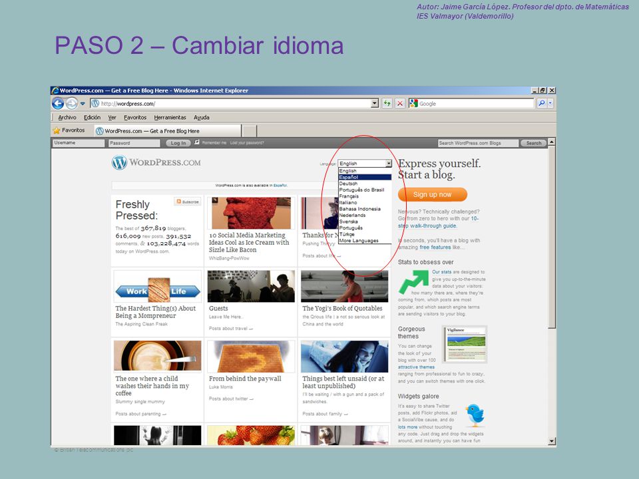Viewport: 639px width, 479px height.
Task: Select Bahasa Indonesia language option
Action: click(365, 208)
